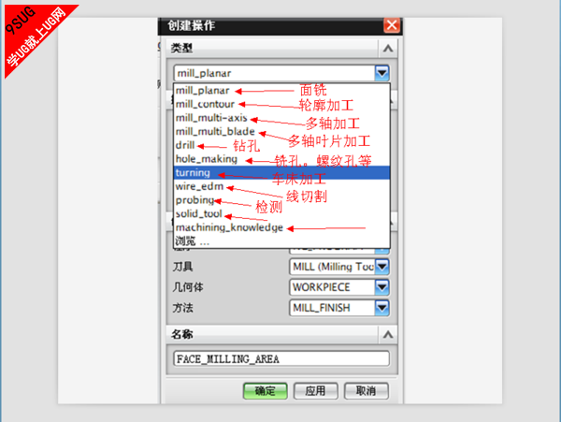The width and height of the screenshot is (561, 422).
Task: Confirm with the 确定 button
Action: (x=266, y=391)
